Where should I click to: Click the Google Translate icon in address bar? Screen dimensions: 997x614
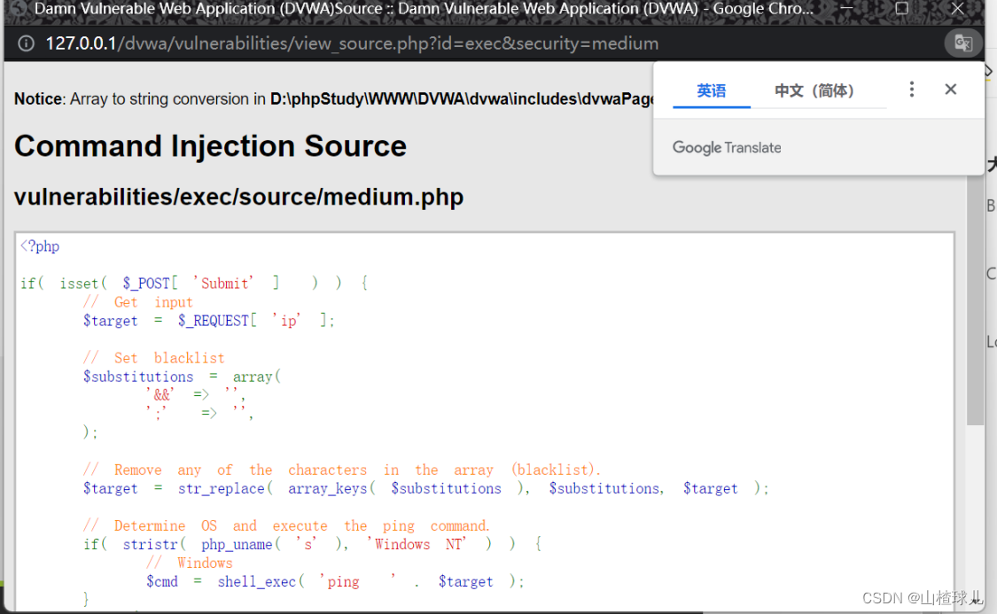click(962, 43)
